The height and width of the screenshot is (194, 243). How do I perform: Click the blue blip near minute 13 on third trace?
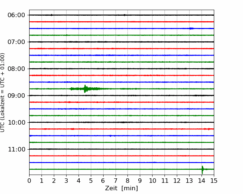(191, 28)
